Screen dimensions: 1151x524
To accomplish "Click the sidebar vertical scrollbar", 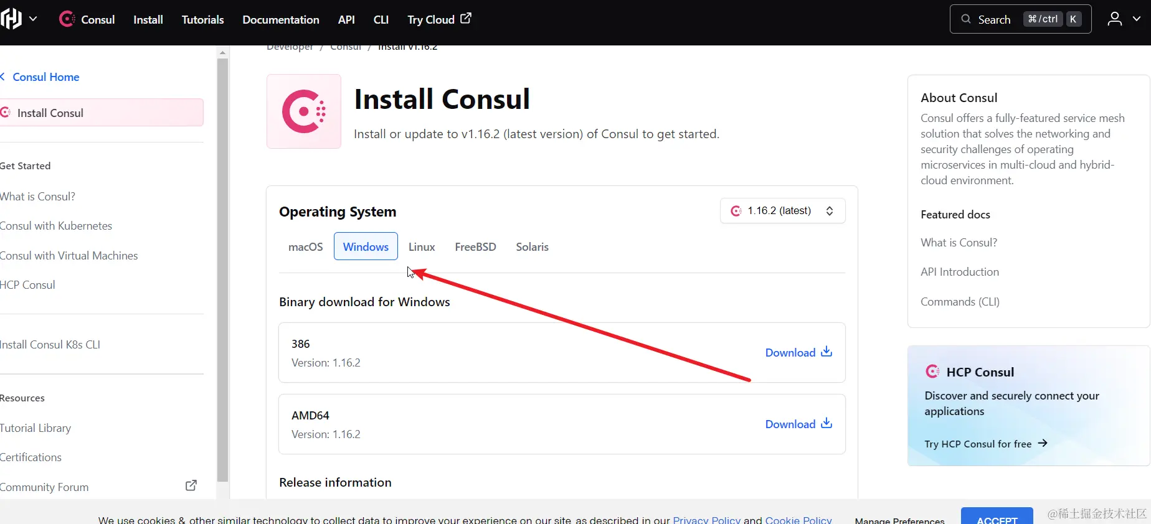I will (222, 269).
